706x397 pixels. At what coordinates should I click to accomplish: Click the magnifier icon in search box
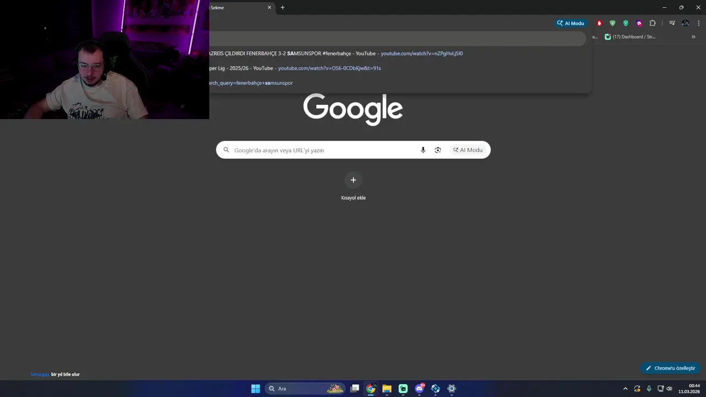(x=226, y=150)
